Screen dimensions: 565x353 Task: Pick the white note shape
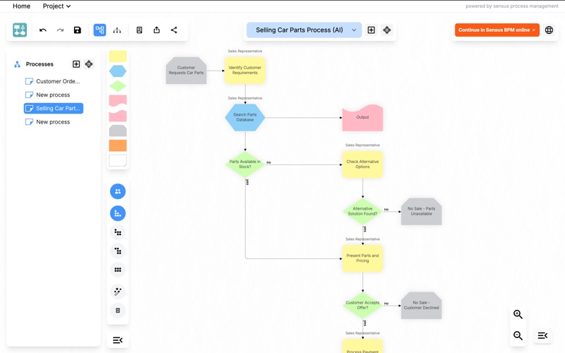118,160
